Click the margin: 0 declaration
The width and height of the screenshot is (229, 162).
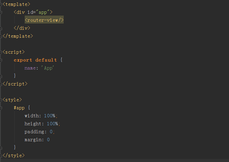click(37, 140)
